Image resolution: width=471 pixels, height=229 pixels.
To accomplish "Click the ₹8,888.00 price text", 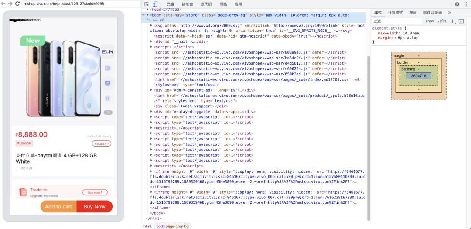I will (x=31, y=134).
